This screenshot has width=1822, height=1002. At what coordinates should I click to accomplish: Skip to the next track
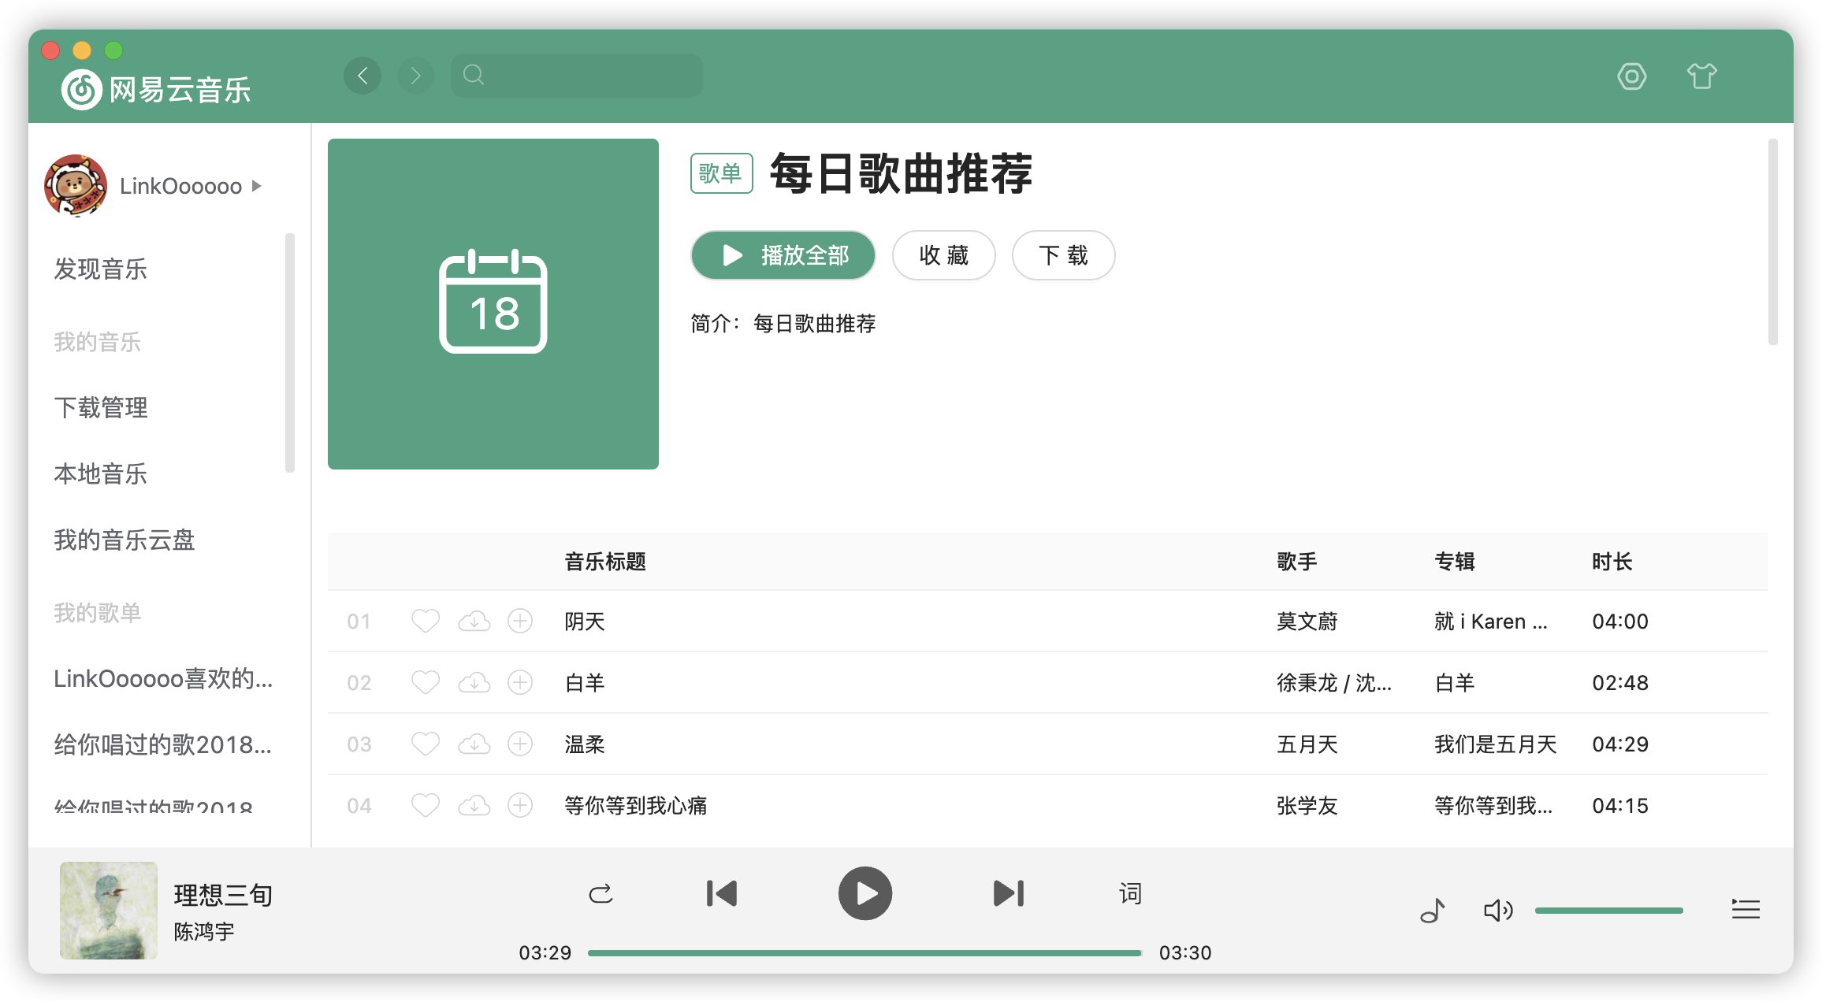click(1009, 893)
